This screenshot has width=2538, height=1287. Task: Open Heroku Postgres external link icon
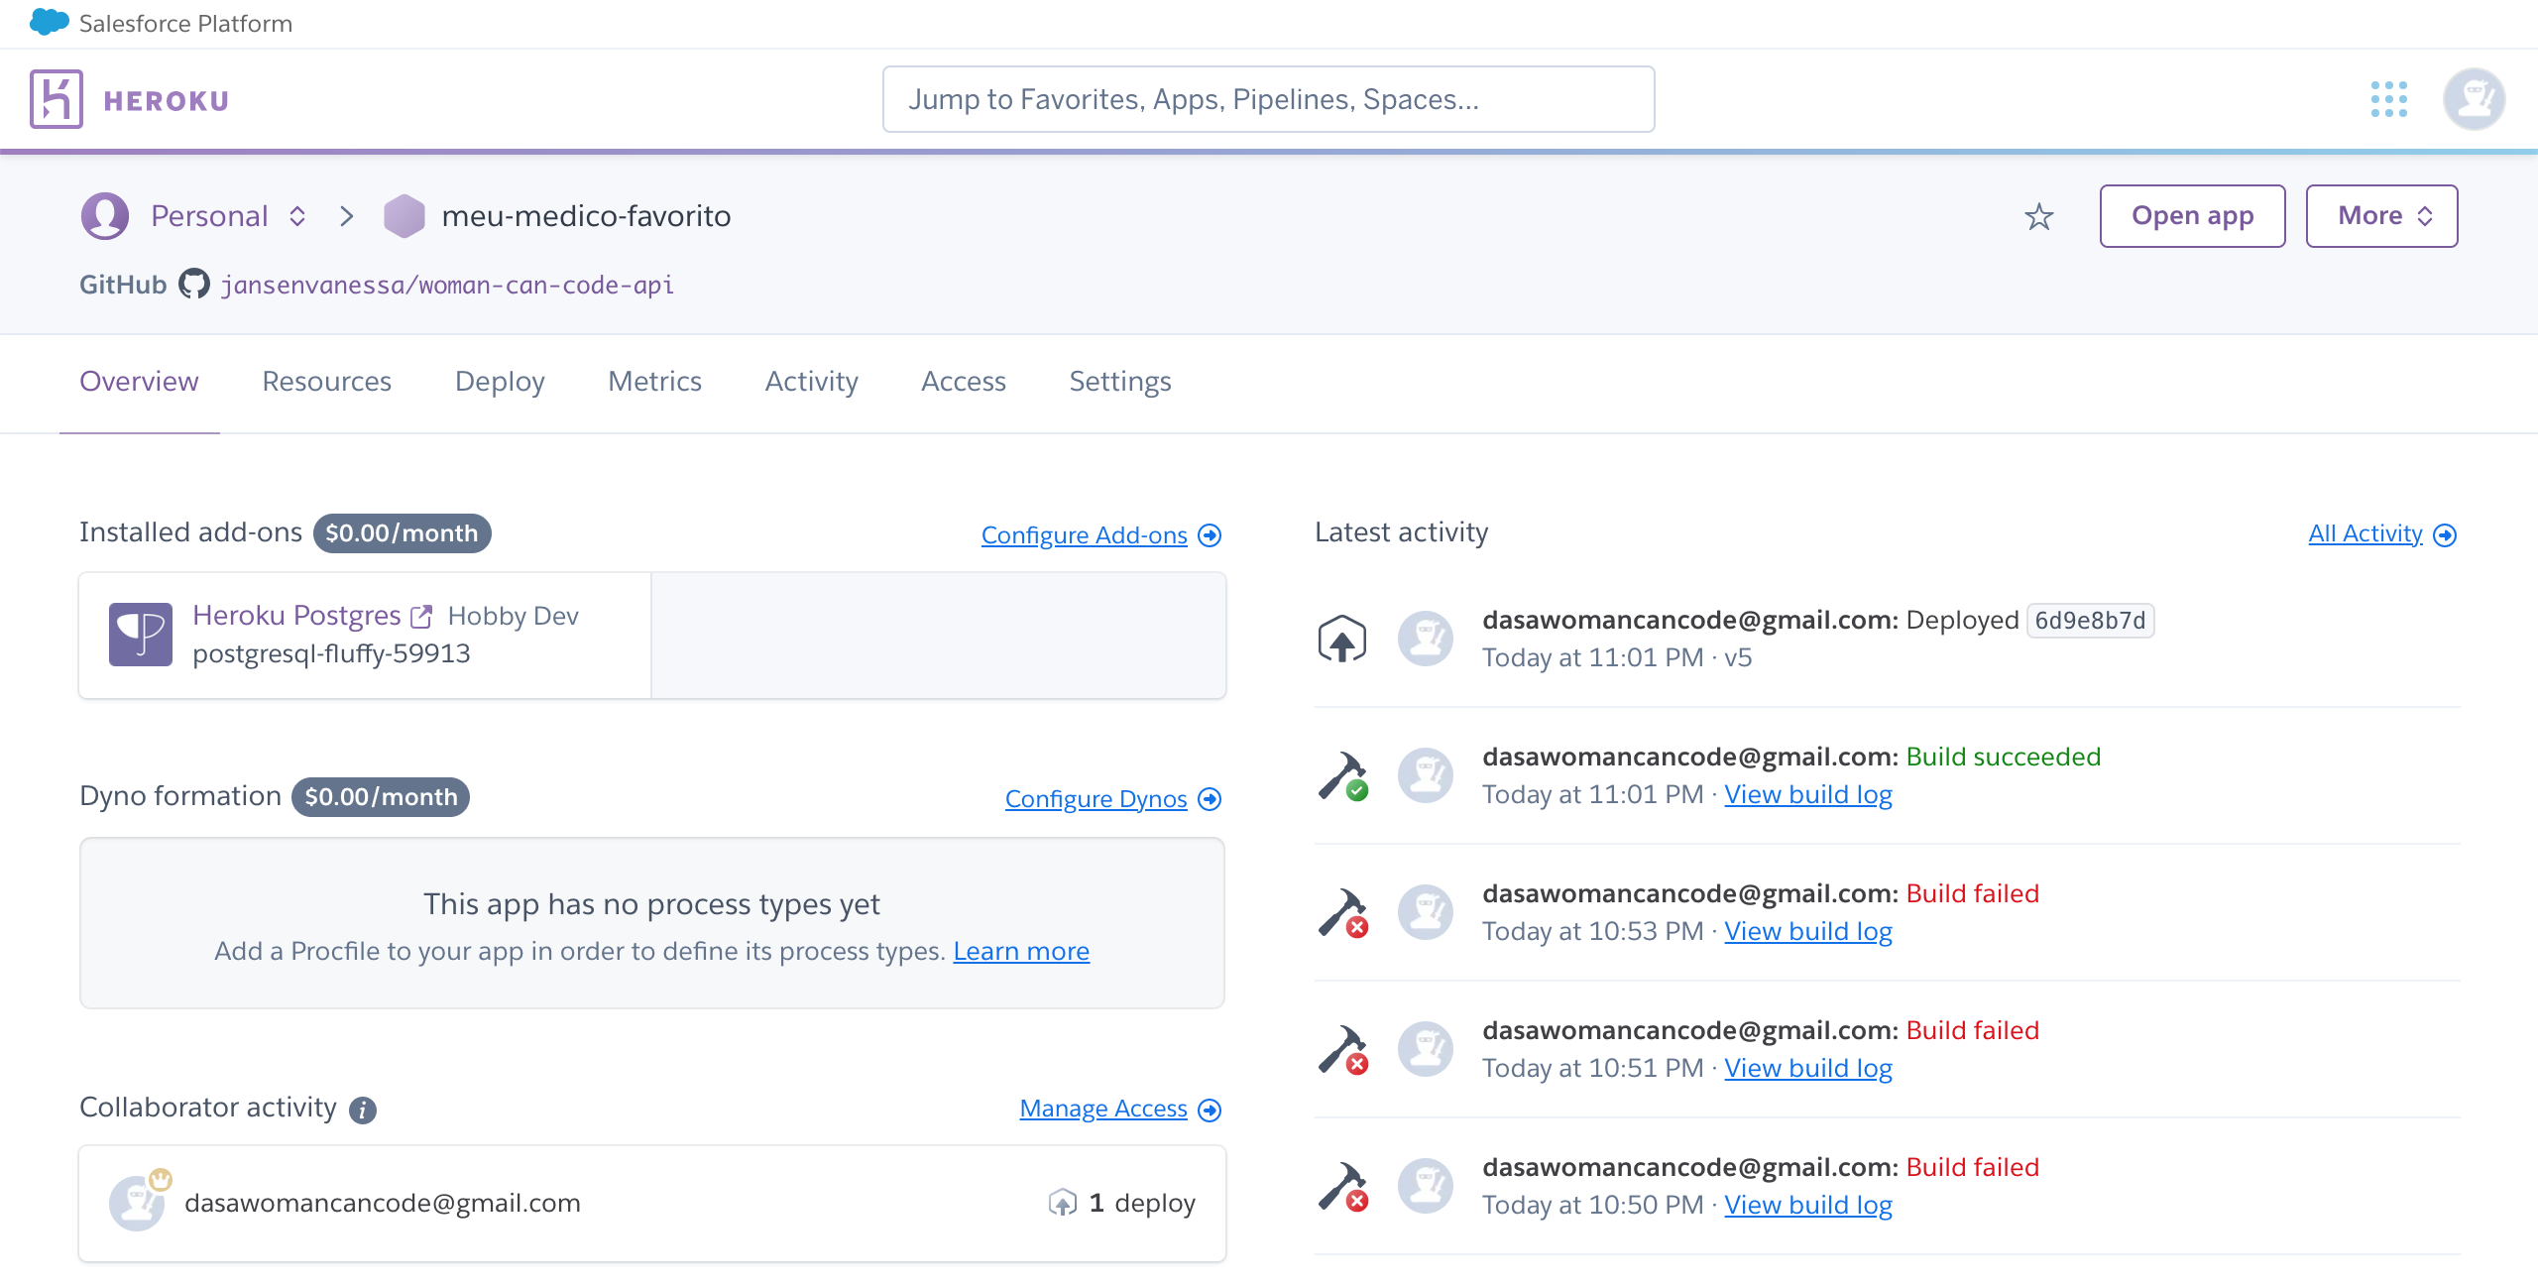point(421,616)
